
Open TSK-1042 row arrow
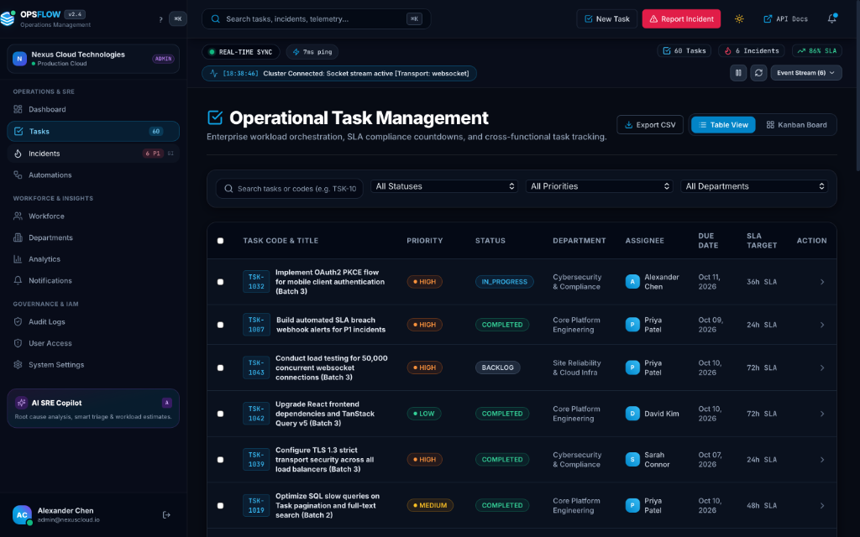coord(822,414)
